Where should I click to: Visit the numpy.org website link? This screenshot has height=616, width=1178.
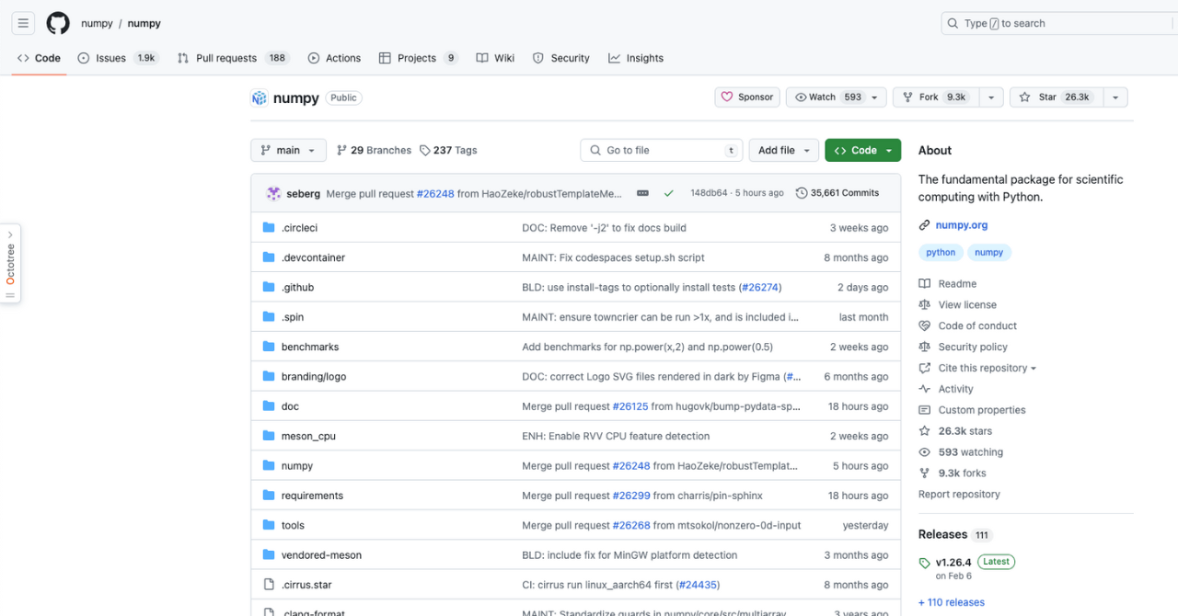962,225
